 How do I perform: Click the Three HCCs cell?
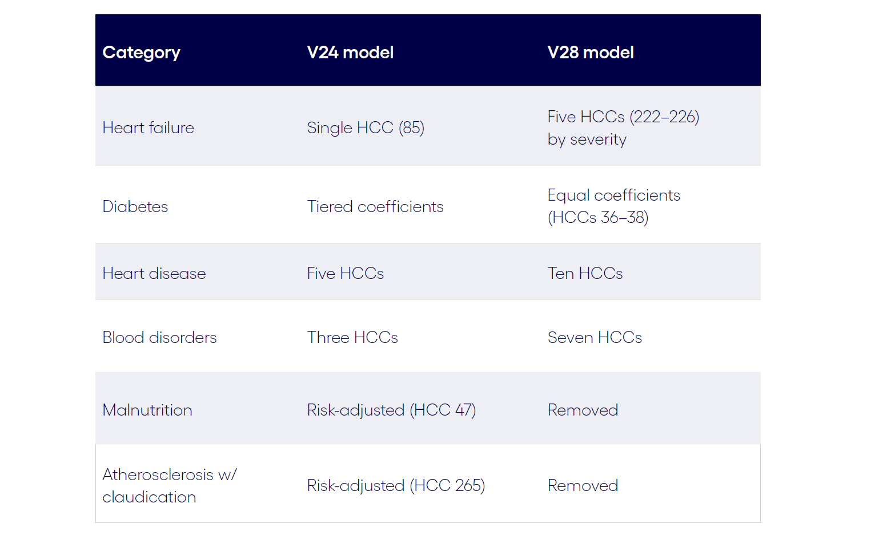(x=352, y=337)
